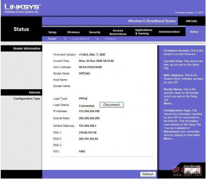Open More link under Configuration Type help
Image resolution: width=206 pixels, height=179 pixels.
(x=169, y=139)
